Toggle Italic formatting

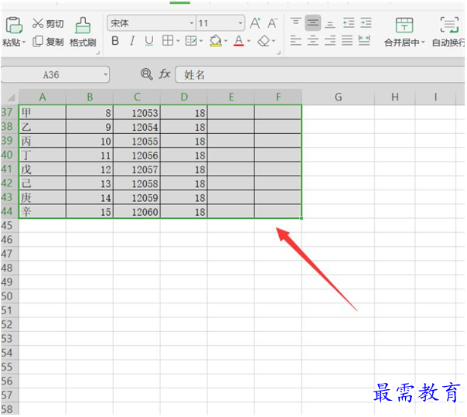132,41
